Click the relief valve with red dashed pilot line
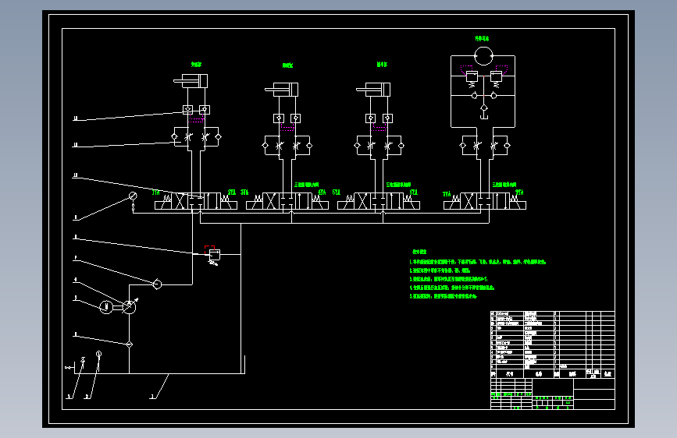The height and width of the screenshot is (438, 677). pyautogui.click(x=213, y=255)
